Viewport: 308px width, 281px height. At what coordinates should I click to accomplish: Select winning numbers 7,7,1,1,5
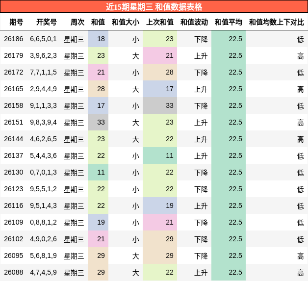(x=44, y=72)
